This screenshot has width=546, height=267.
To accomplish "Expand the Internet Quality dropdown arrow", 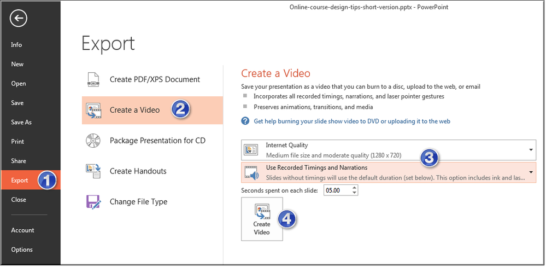I will click(x=531, y=150).
